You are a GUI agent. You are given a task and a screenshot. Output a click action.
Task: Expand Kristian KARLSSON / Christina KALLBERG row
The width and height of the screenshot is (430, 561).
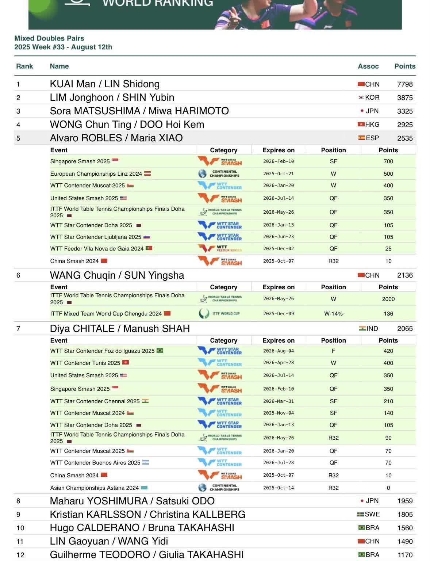pyautogui.click(x=215, y=514)
